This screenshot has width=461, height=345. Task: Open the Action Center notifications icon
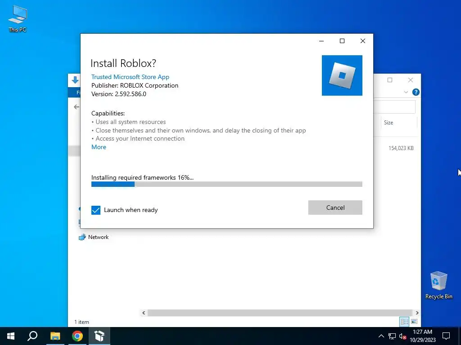point(446,336)
